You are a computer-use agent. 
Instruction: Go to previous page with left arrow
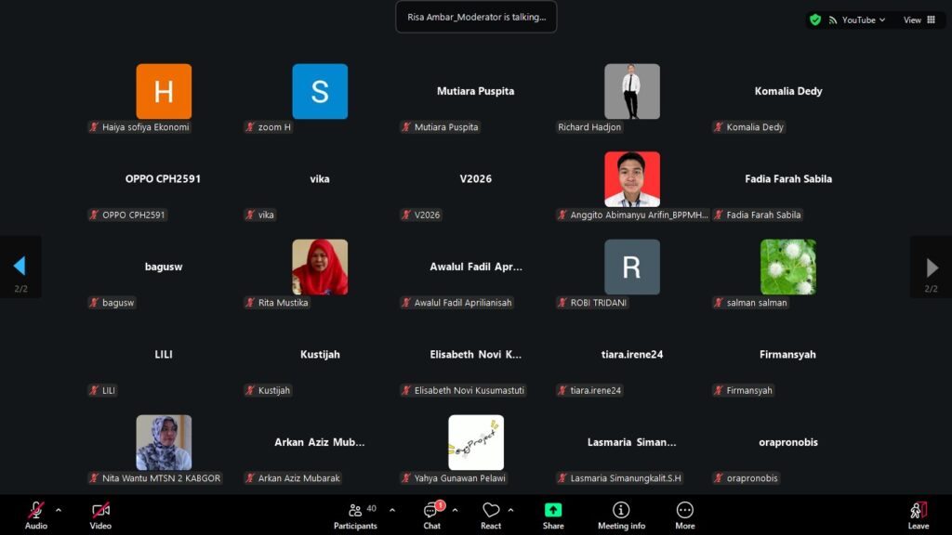20,267
